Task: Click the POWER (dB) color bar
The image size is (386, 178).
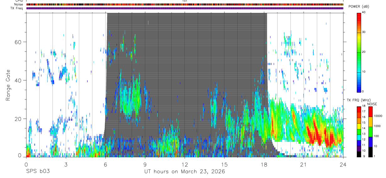Action: [x=359, y=52]
